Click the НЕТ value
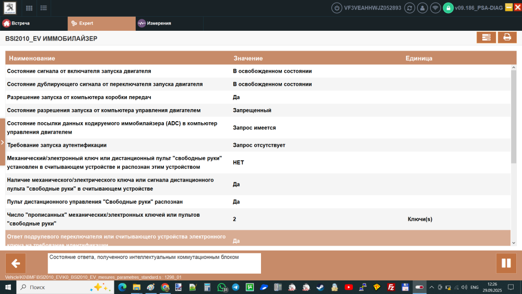 [x=239, y=162]
